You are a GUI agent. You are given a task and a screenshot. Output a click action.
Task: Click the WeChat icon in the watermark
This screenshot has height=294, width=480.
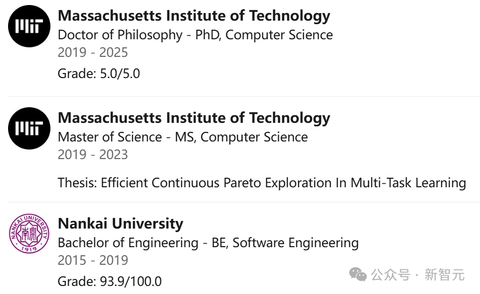tap(358, 274)
